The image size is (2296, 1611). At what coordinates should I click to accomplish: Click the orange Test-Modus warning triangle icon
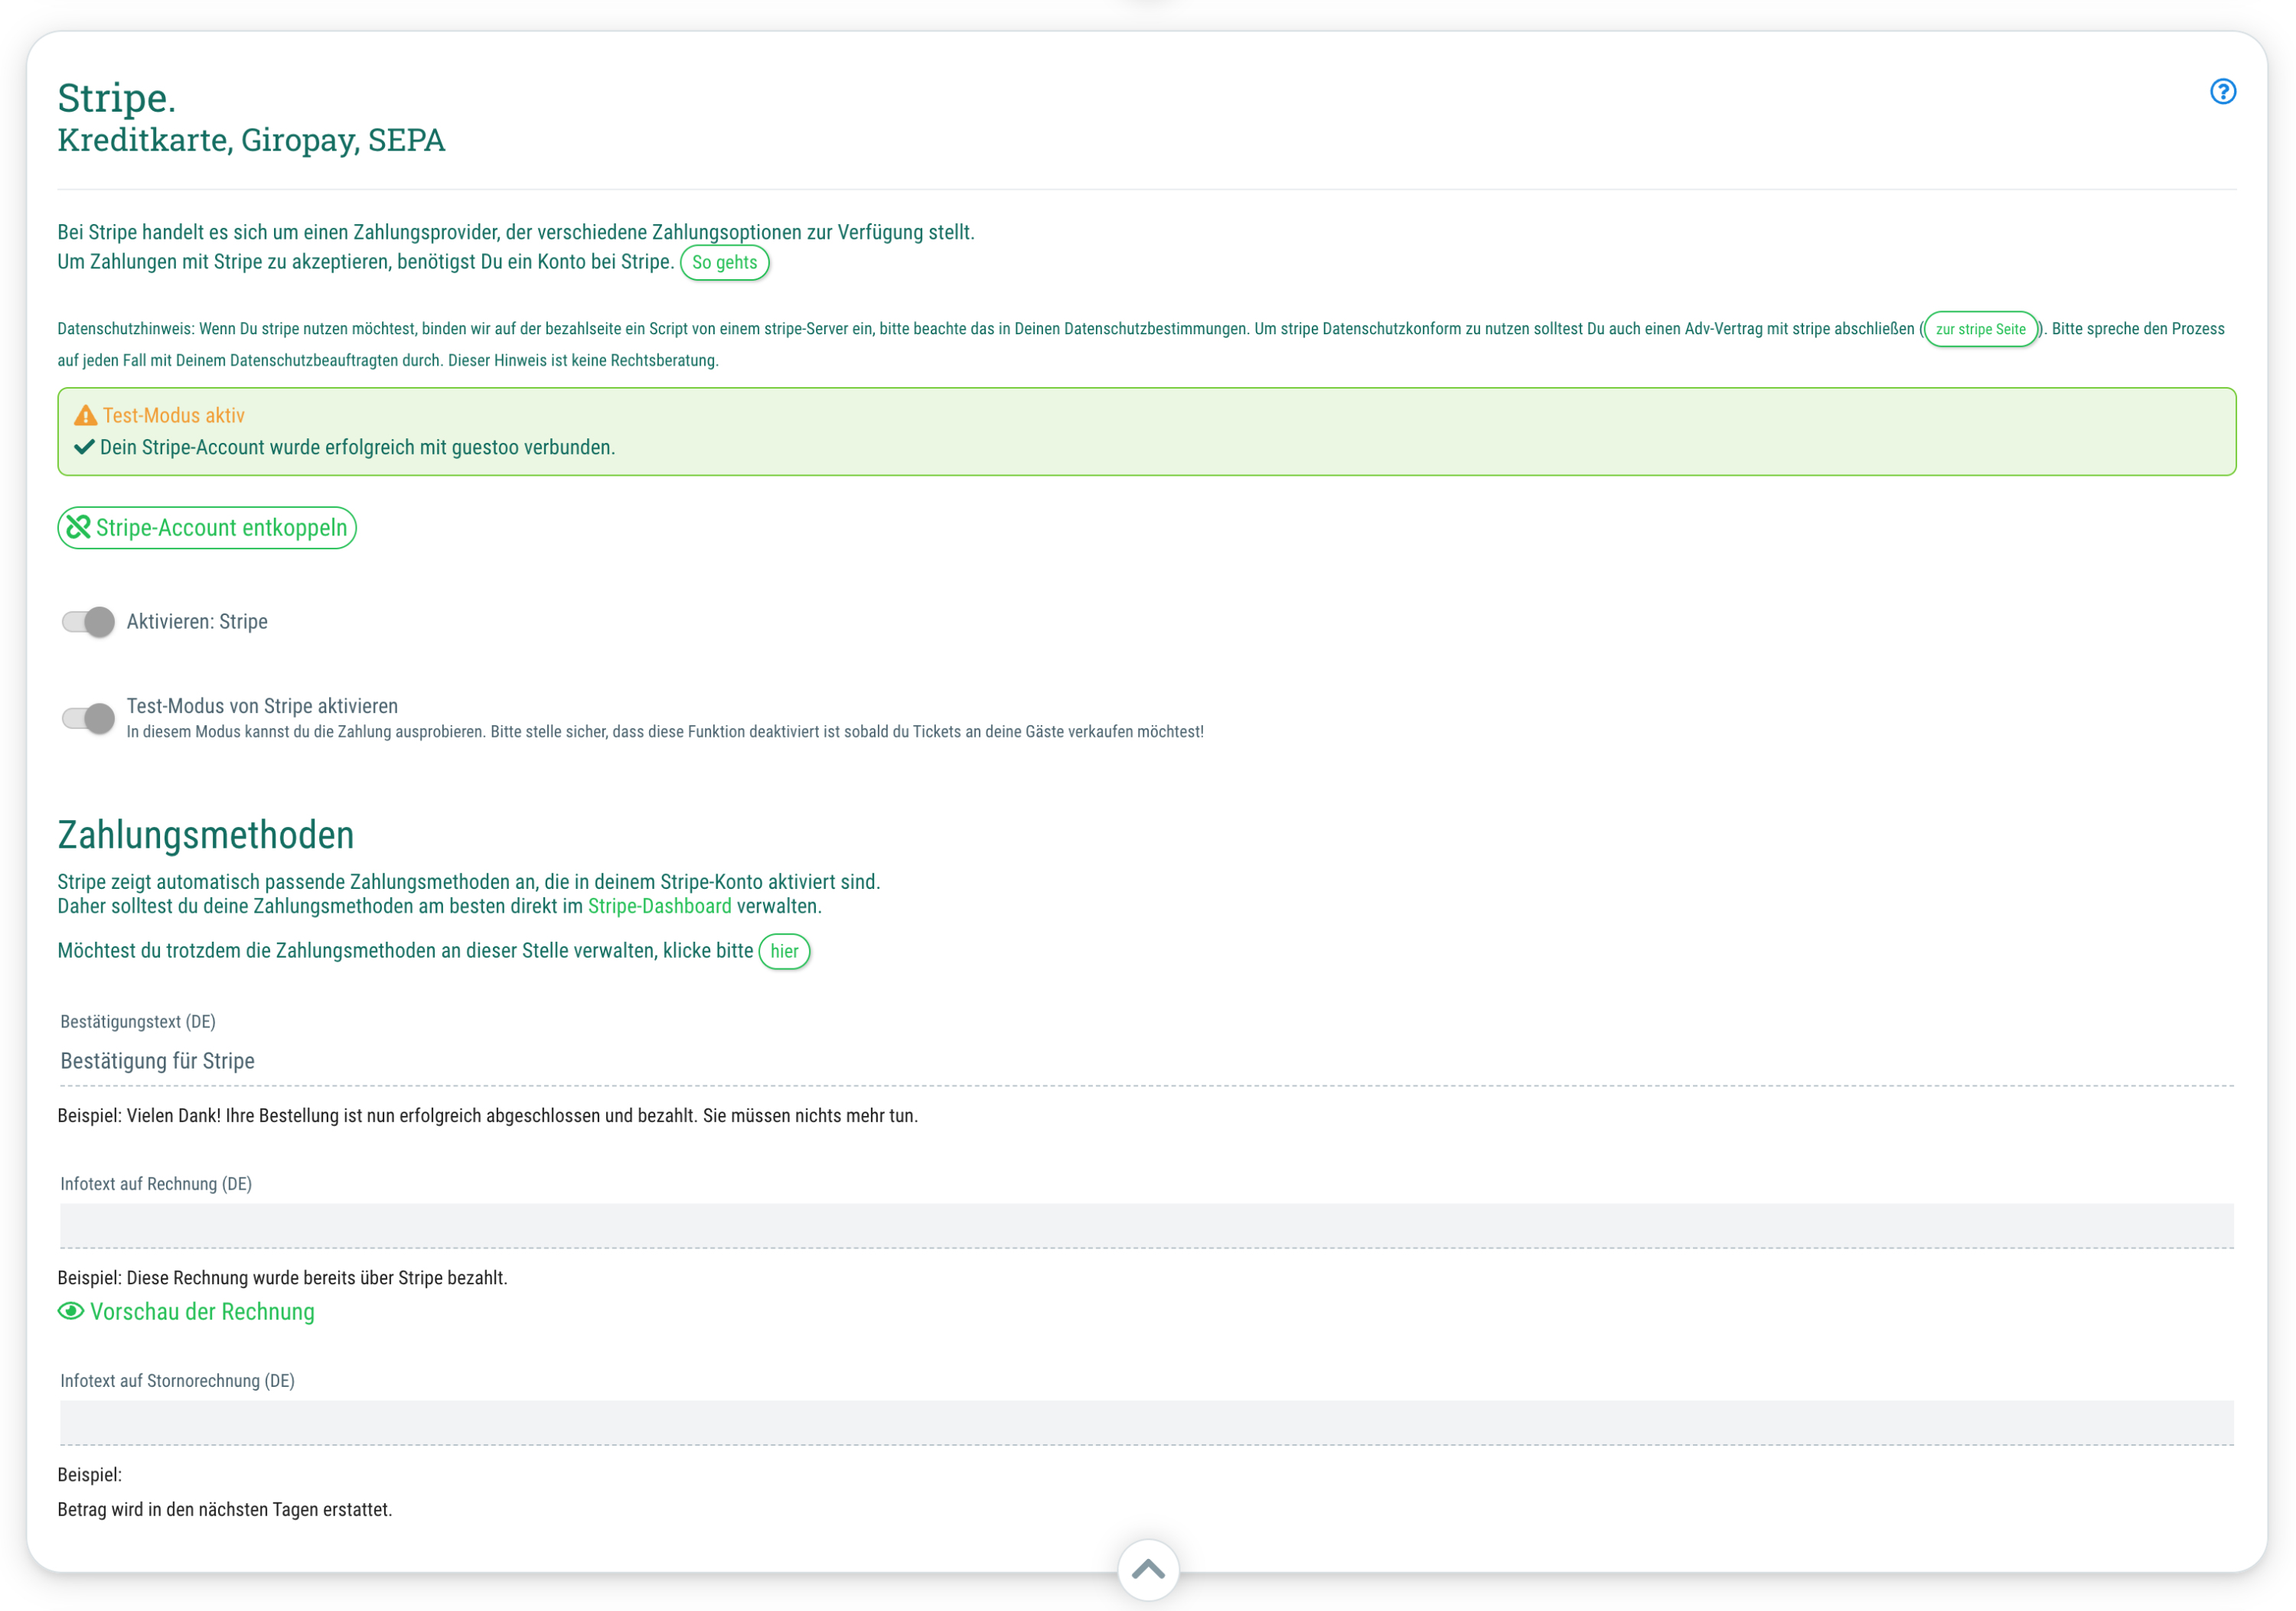pyautogui.click(x=86, y=415)
